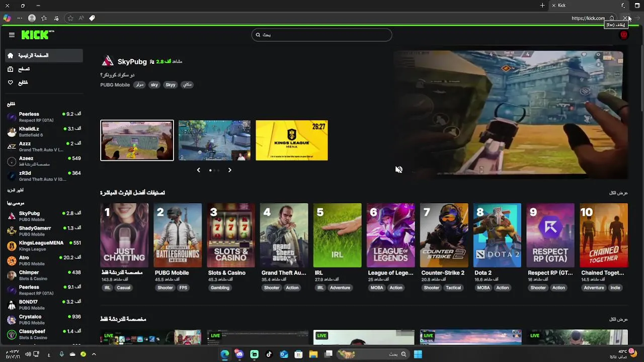Click the home icon in sidebar

click(11, 56)
